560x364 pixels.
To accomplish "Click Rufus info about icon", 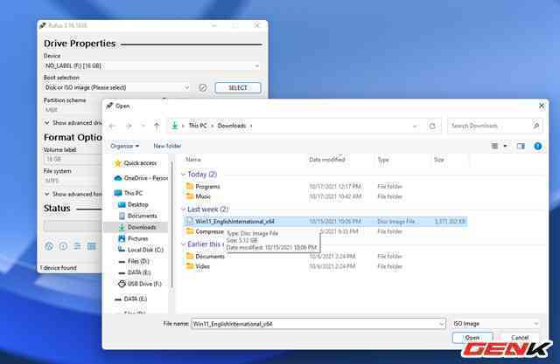I will [x=63, y=246].
